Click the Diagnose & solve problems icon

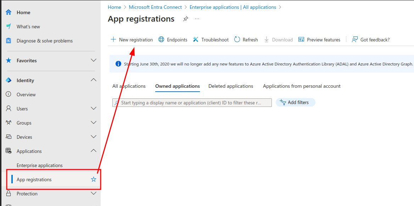pos(9,41)
